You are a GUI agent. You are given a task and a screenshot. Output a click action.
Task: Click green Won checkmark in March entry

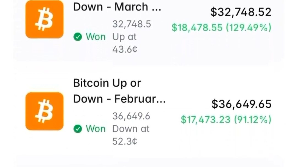tap(78, 37)
